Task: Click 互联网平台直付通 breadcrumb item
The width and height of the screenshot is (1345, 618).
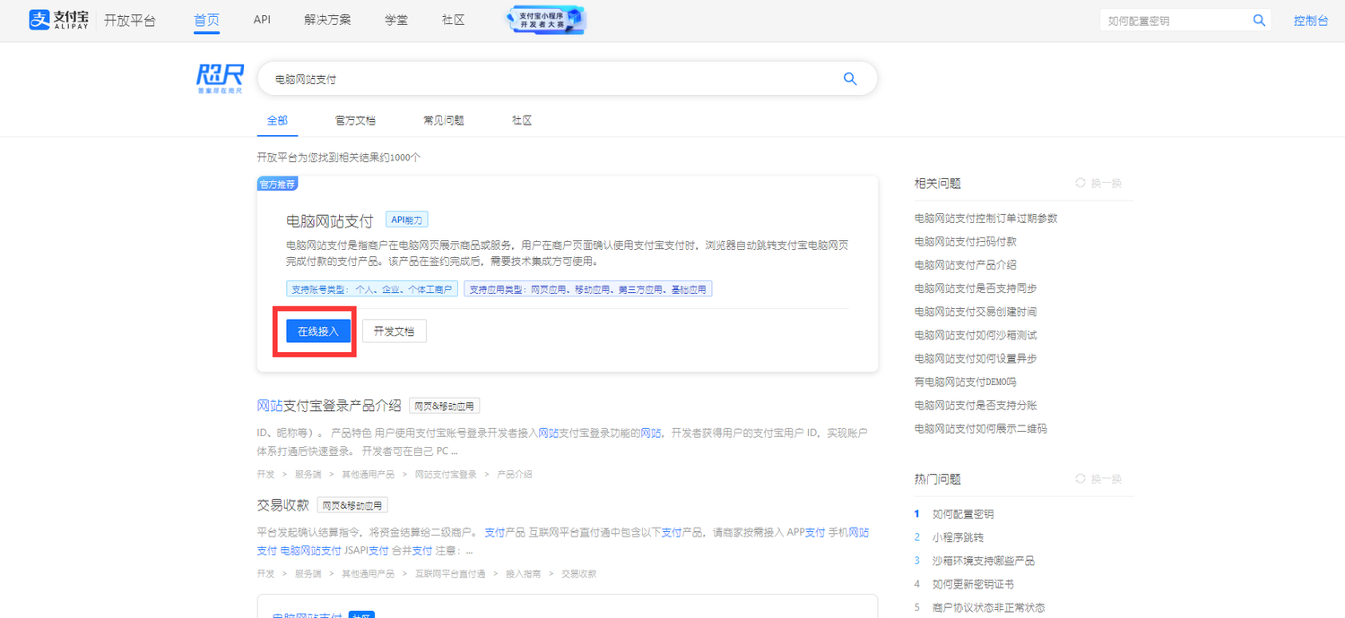Action: click(450, 573)
